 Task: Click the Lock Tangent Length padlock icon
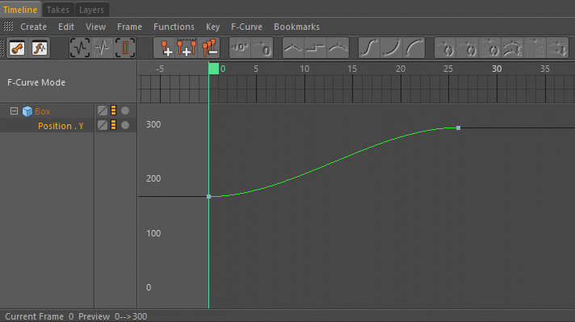pyautogui.click(x=535, y=48)
